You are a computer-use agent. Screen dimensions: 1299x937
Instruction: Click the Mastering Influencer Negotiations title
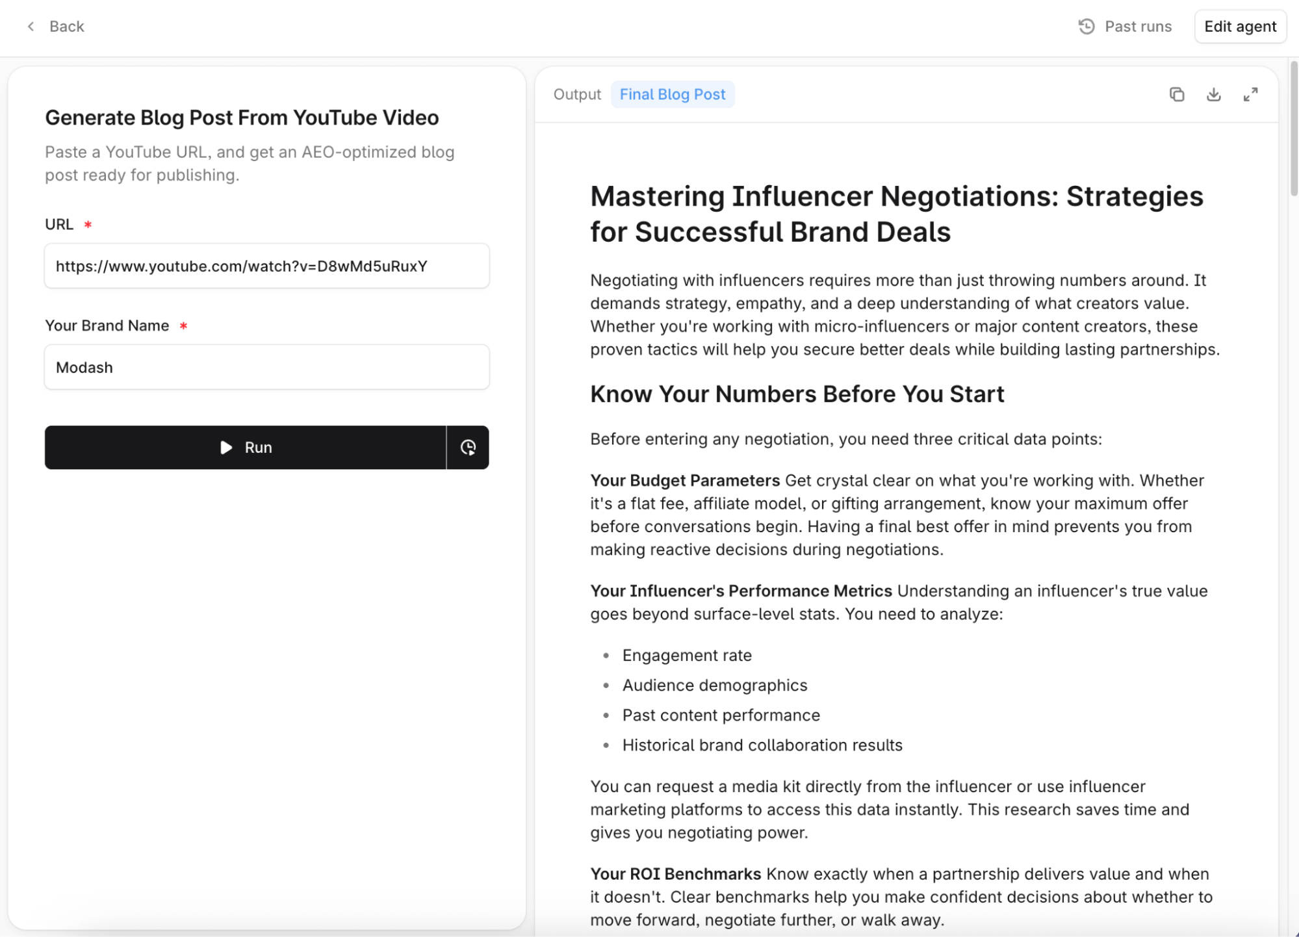click(x=896, y=214)
